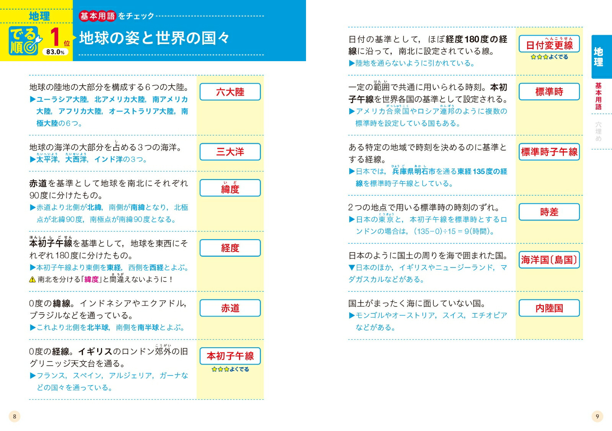612x431 pixels.
Task: Click the warning triangle icon next to 南北を分ける
Action: pos(33,280)
